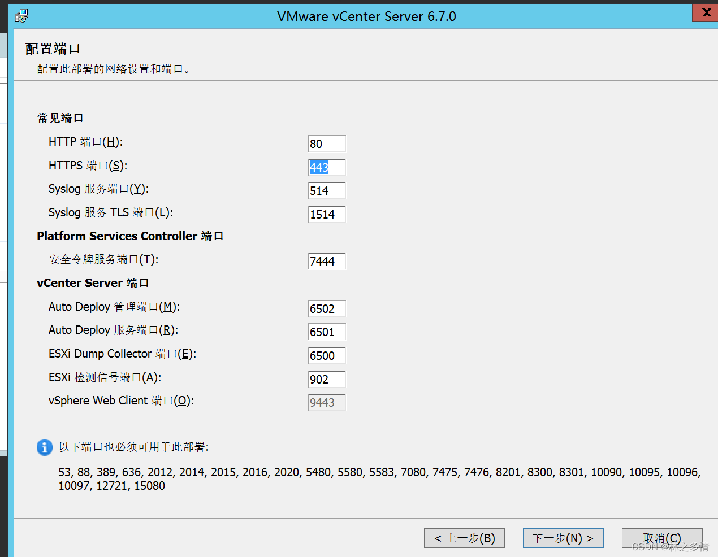Click the blue information icon

45,447
